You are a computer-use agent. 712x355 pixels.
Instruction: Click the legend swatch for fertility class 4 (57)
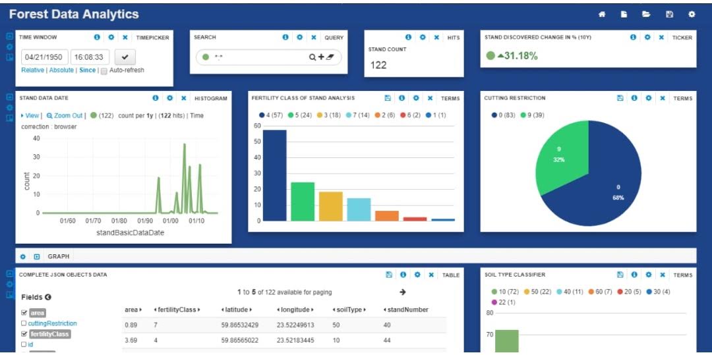pos(262,115)
